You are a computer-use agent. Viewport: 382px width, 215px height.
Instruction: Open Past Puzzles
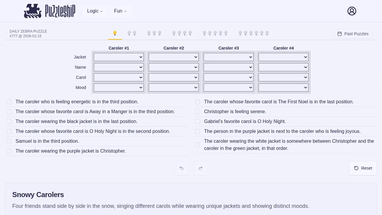click(x=353, y=34)
